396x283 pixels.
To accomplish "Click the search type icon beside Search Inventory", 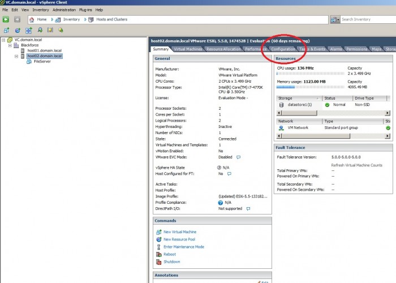I will [x=335, y=19].
